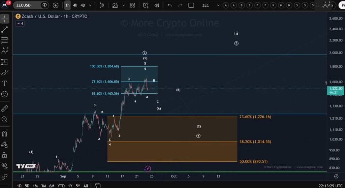This screenshot has height=188, width=345.
Task: Open the forecasting and measurement tools
Action: click(x=5, y=62)
